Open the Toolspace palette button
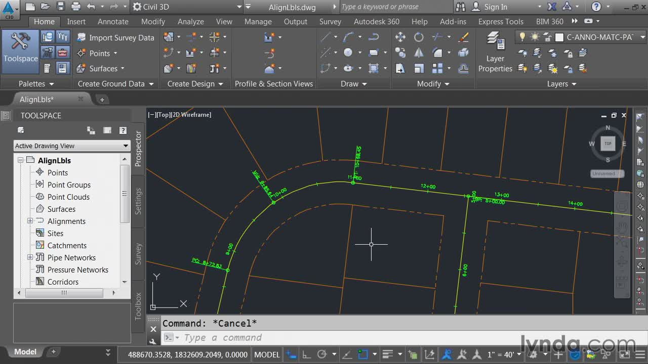 click(x=20, y=52)
